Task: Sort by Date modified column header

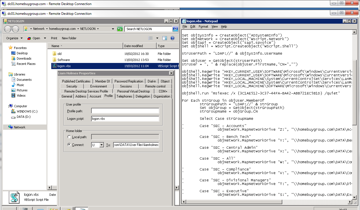Action: pyautogui.click(x=140, y=46)
